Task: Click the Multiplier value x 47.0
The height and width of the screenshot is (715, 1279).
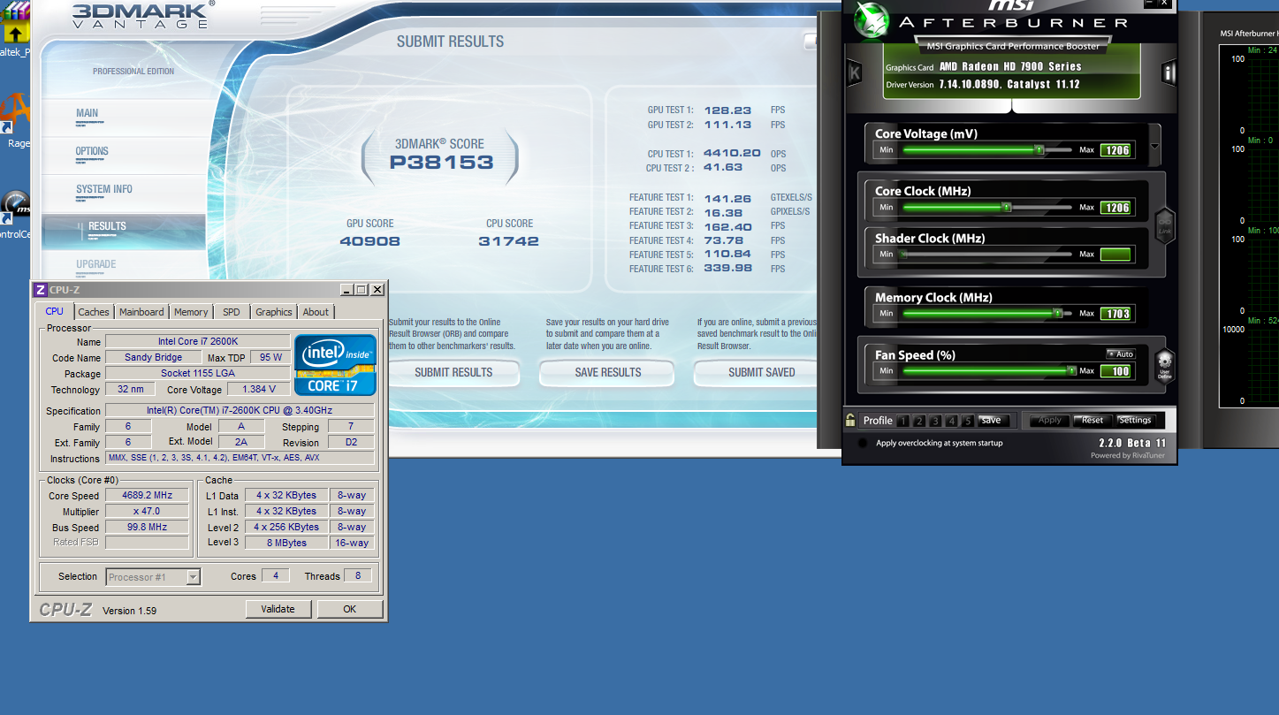Action: [x=147, y=511]
